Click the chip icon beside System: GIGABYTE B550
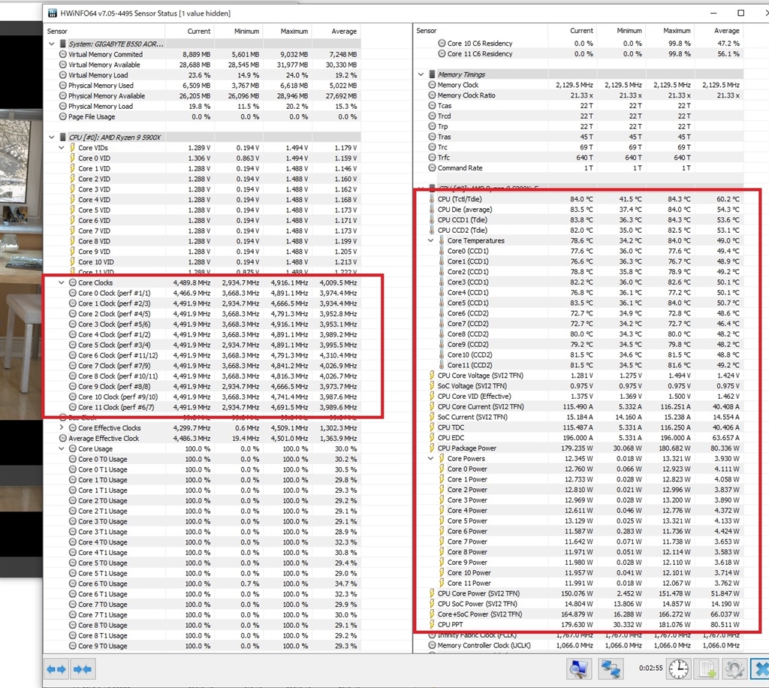This screenshot has width=769, height=688. [63, 44]
